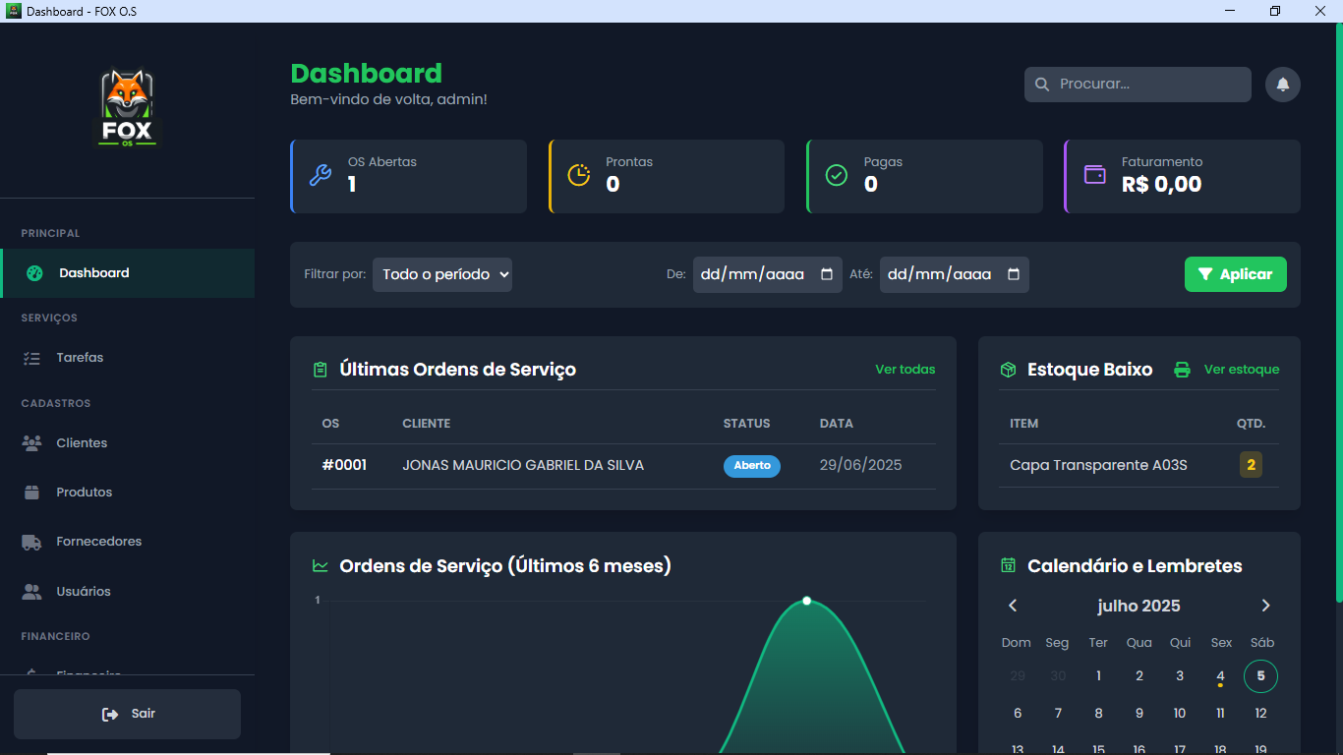
Task: Go to next month in calendar
Action: coord(1265,606)
